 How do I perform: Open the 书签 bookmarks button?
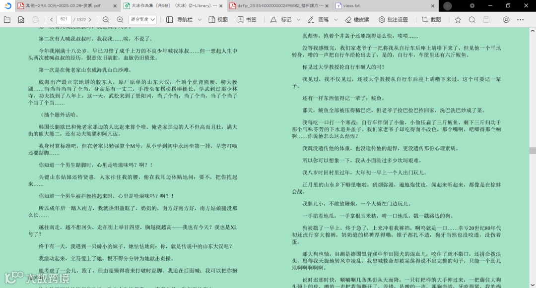click(247, 20)
